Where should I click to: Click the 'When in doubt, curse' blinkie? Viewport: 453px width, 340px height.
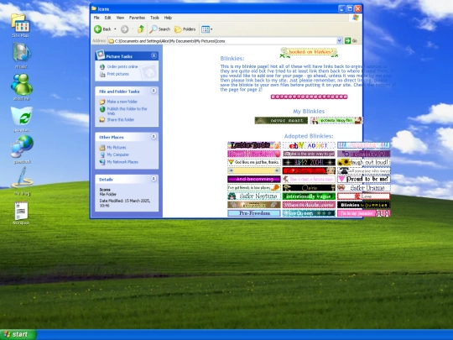pos(309,205)
